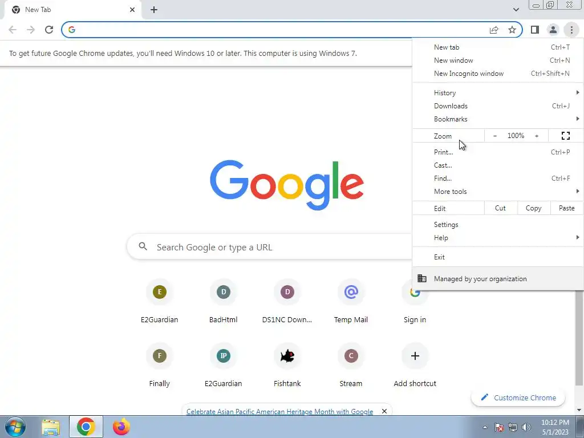
Task: Open the Finally shortcut
Action: point(160,366)
